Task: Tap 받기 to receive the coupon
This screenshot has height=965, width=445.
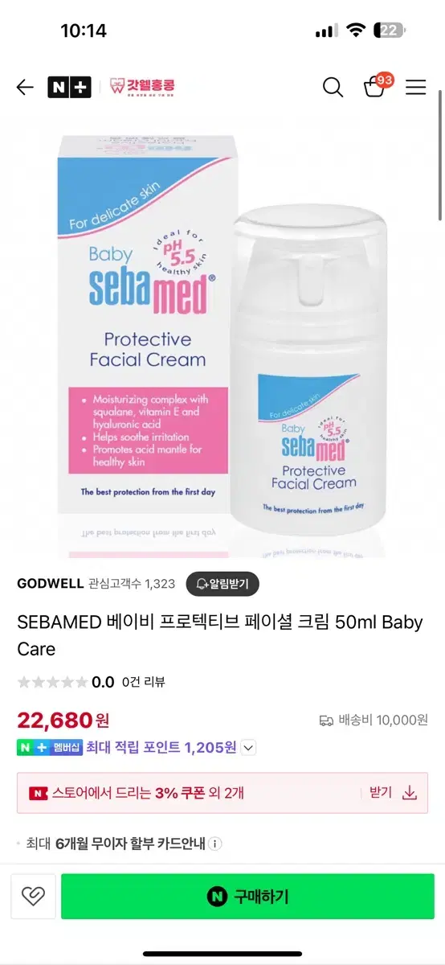Action: (381, 792)
